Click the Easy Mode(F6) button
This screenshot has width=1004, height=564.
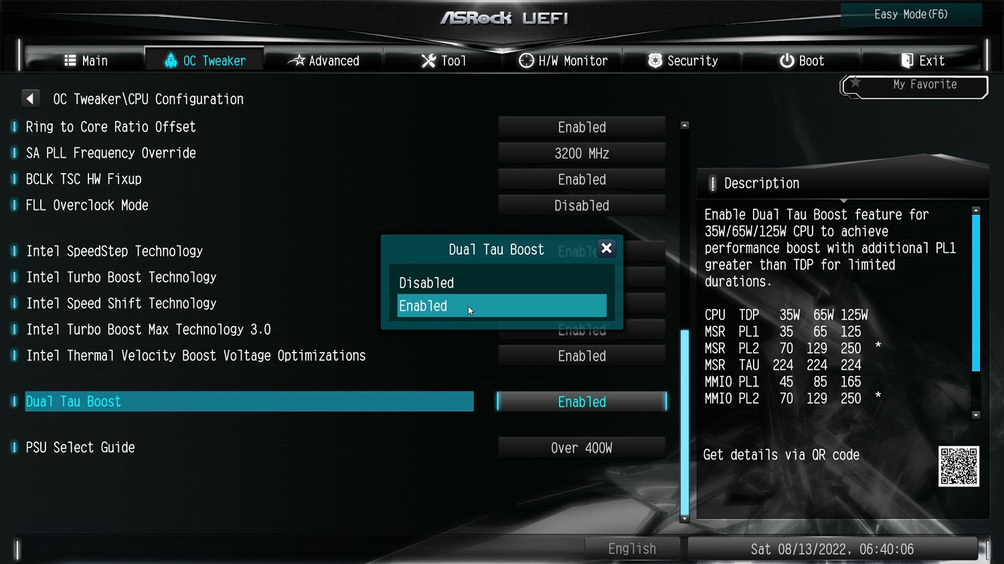pos(911,14)
